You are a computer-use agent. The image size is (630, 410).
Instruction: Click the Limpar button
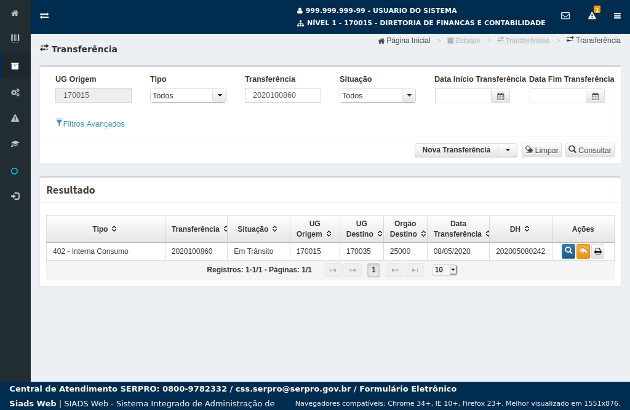[x=541, y=150]
